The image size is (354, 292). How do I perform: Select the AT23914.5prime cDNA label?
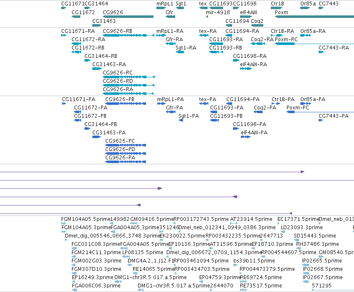pos(251,219)
